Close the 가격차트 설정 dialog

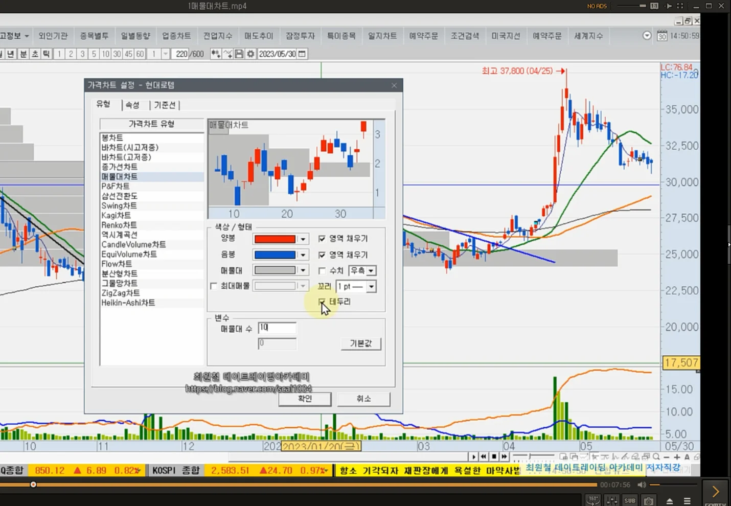pyautogui.click(x=394, y=85)
